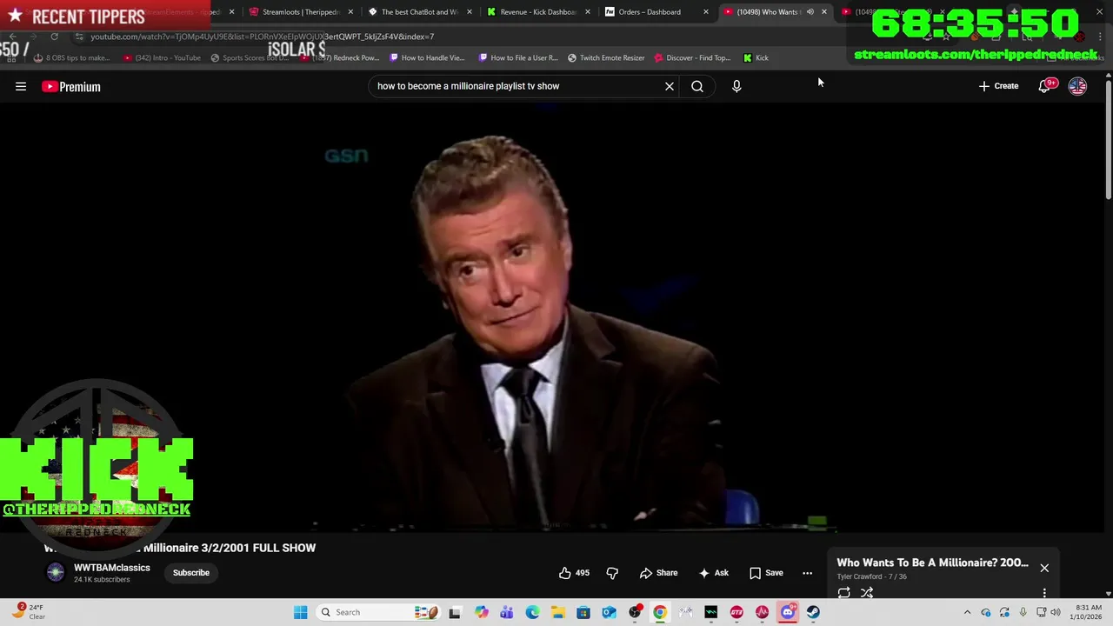Open the WWTBAMclassics channel name link

(112, 568)
